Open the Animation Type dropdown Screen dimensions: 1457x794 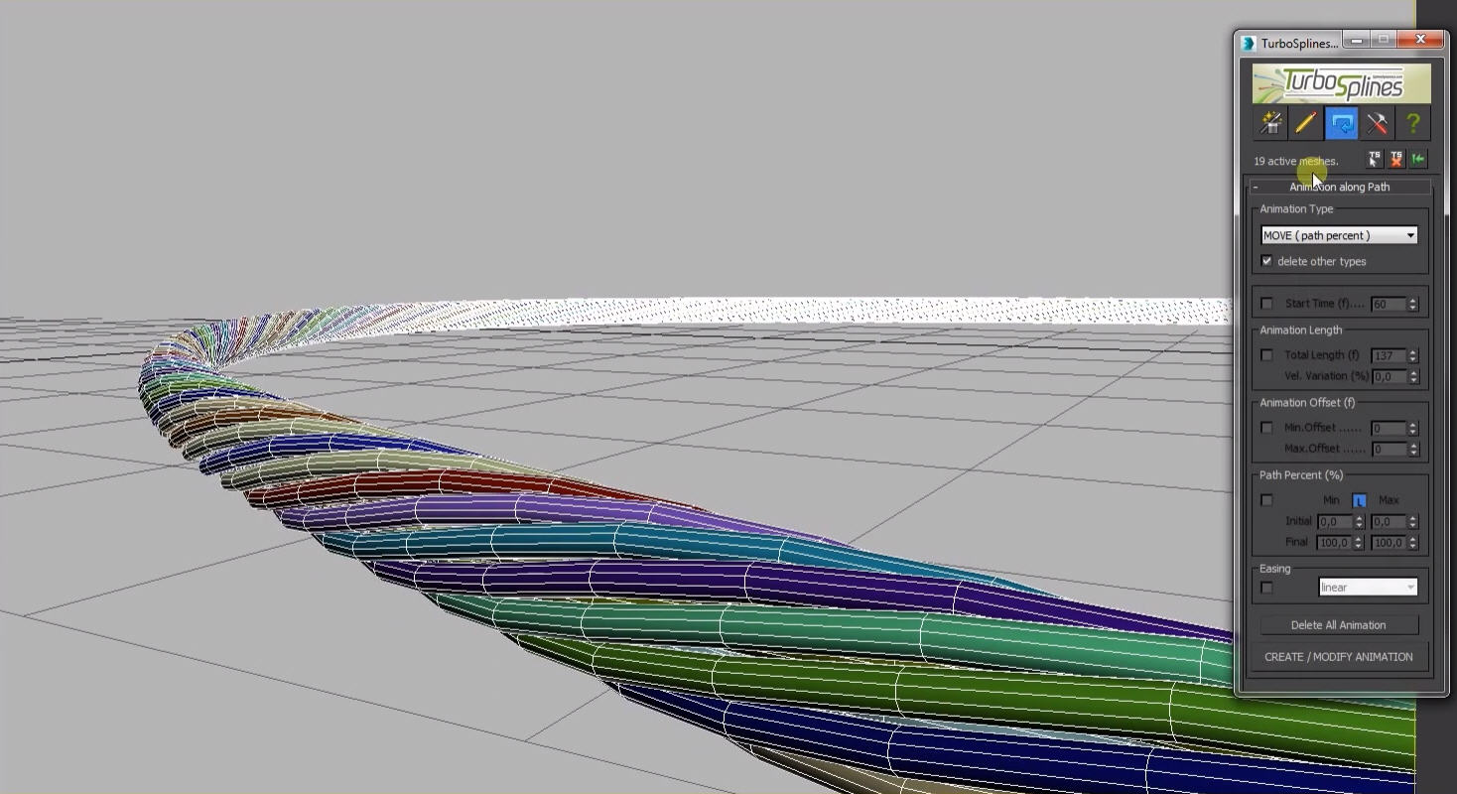coord(1339,235)
